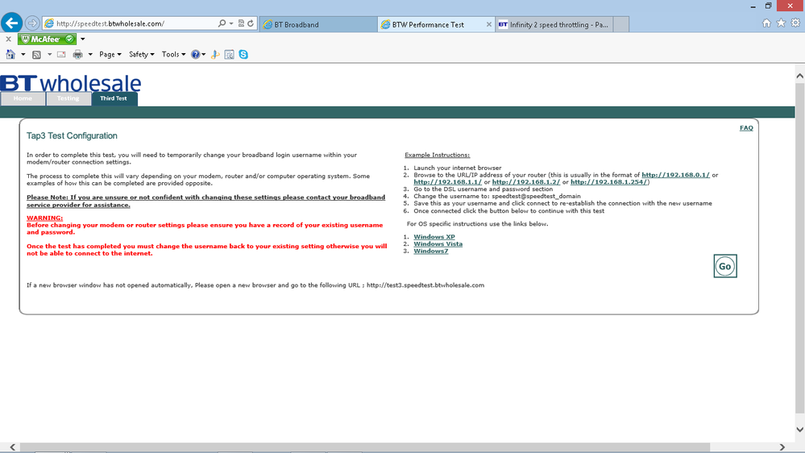This screenshot has height=453, width=805.
Task: Click the BT wholesale logo
Action: (71, 83)
